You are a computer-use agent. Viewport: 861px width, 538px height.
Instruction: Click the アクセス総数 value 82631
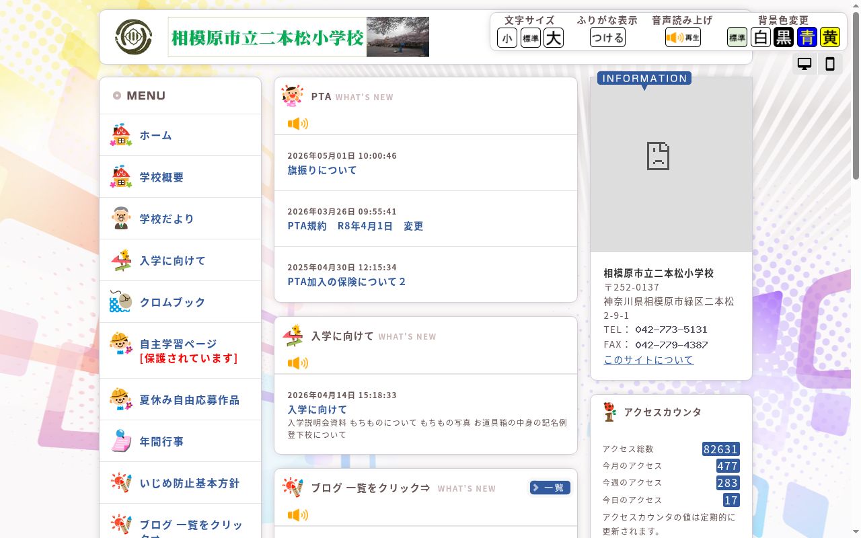tap(720, 449)
